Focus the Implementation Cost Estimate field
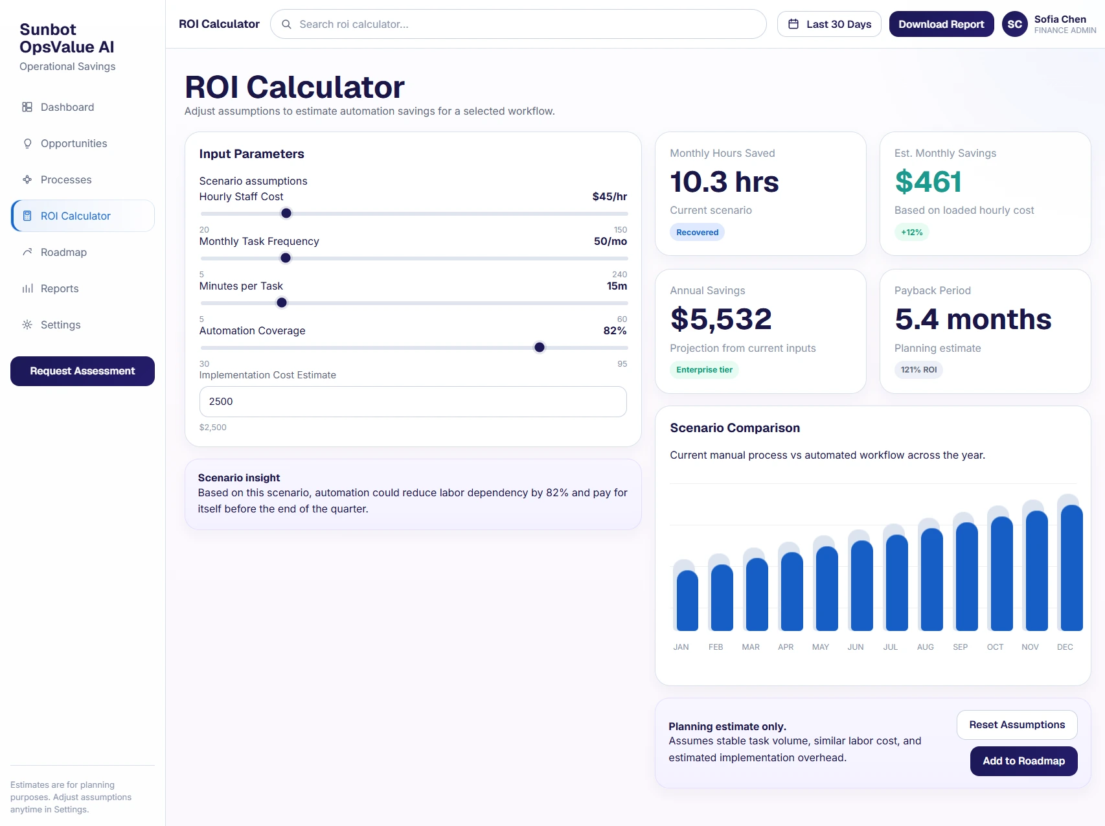 pyautogui.click(x=413, y=402)
